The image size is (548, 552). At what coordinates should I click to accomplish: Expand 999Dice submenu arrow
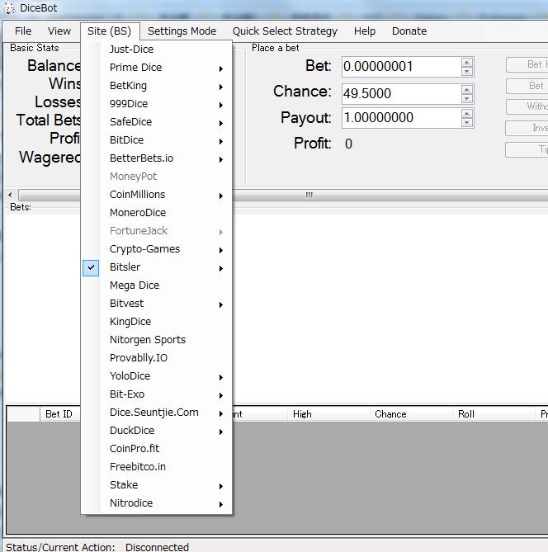221,105
